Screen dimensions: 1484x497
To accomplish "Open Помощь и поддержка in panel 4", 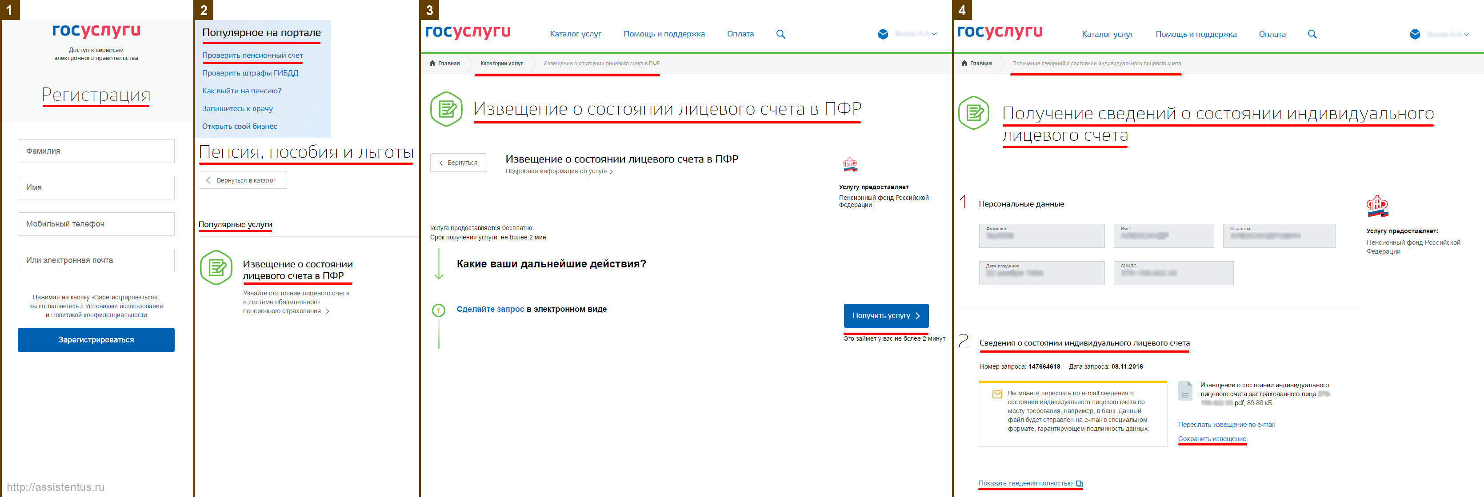I will [x=1196, y=34].
